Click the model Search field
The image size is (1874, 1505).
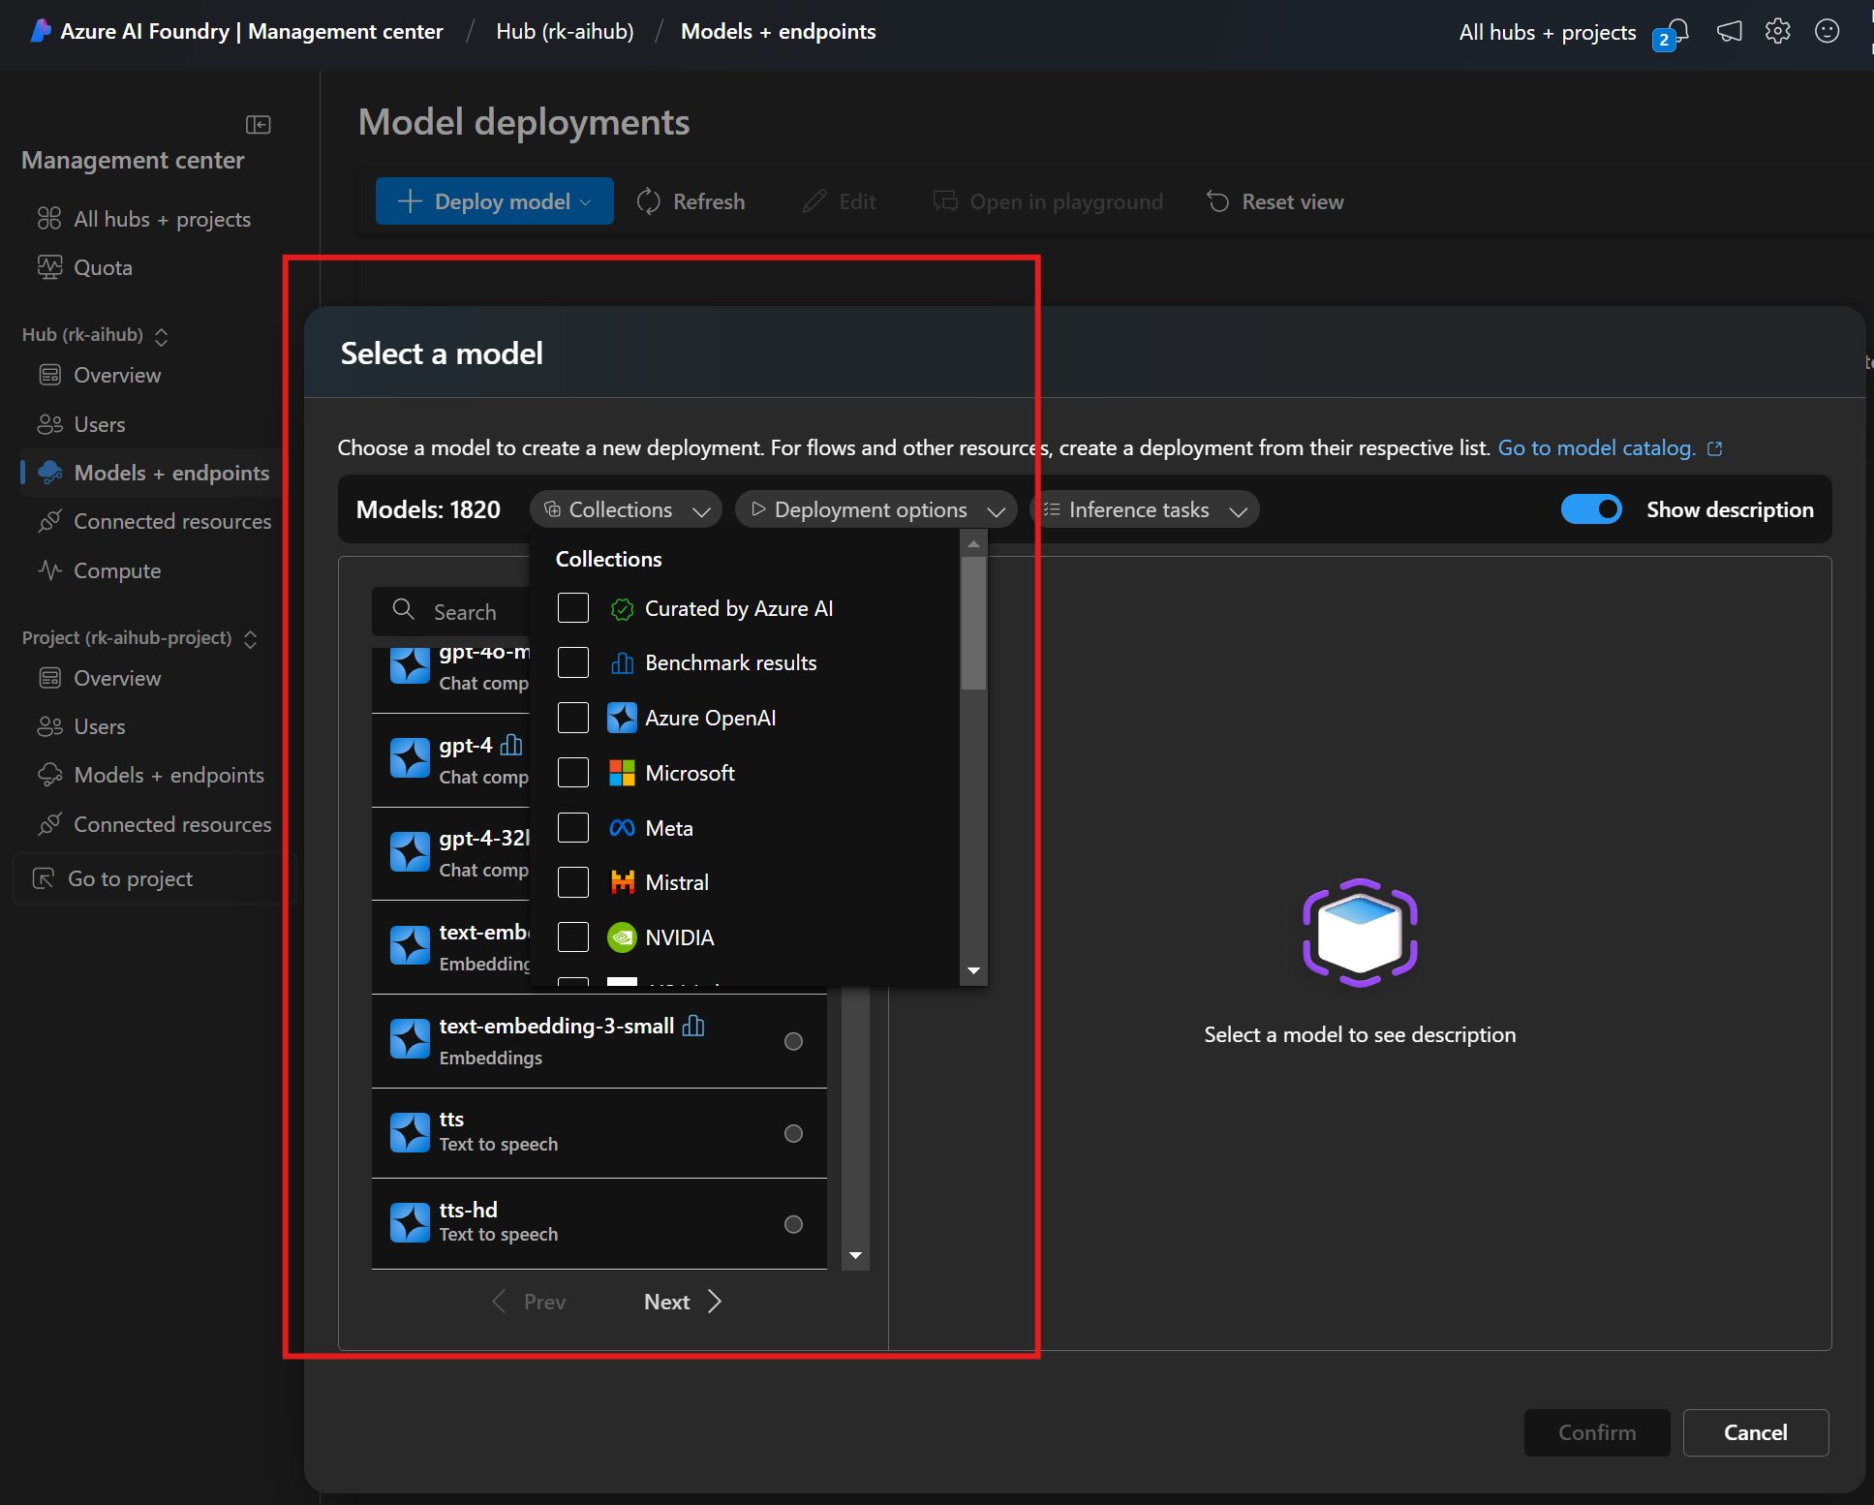tap(465, 612)
